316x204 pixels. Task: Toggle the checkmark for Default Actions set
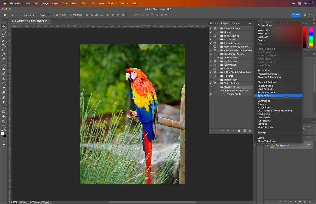(x=211, y=28)
